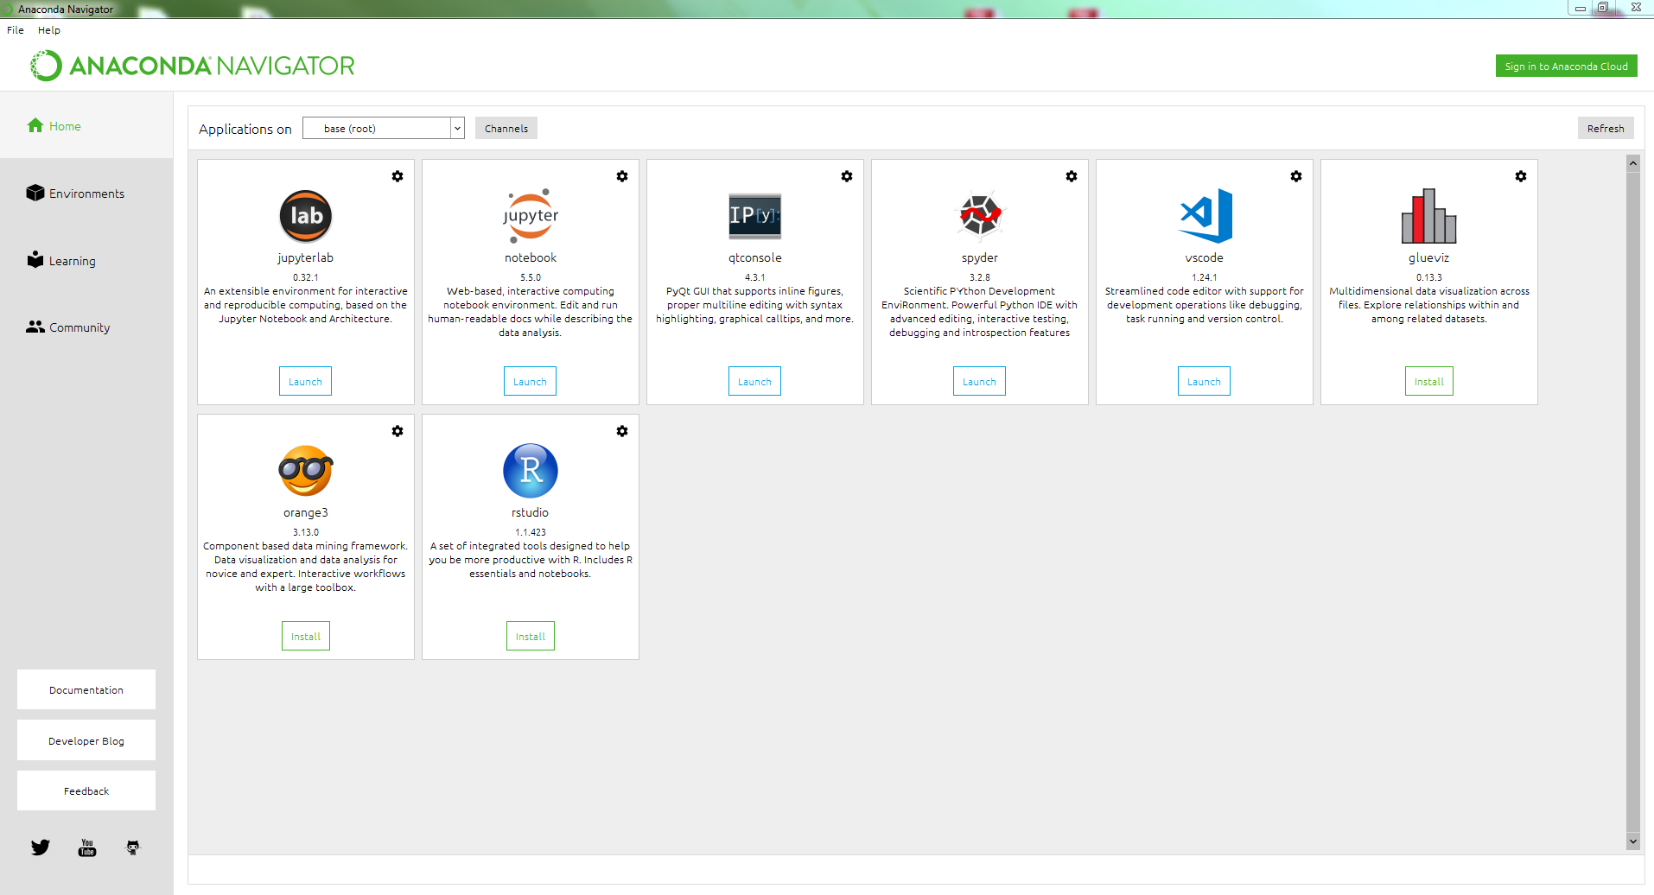Install orange3
The image size is (1654, 895).
point(306,637)
